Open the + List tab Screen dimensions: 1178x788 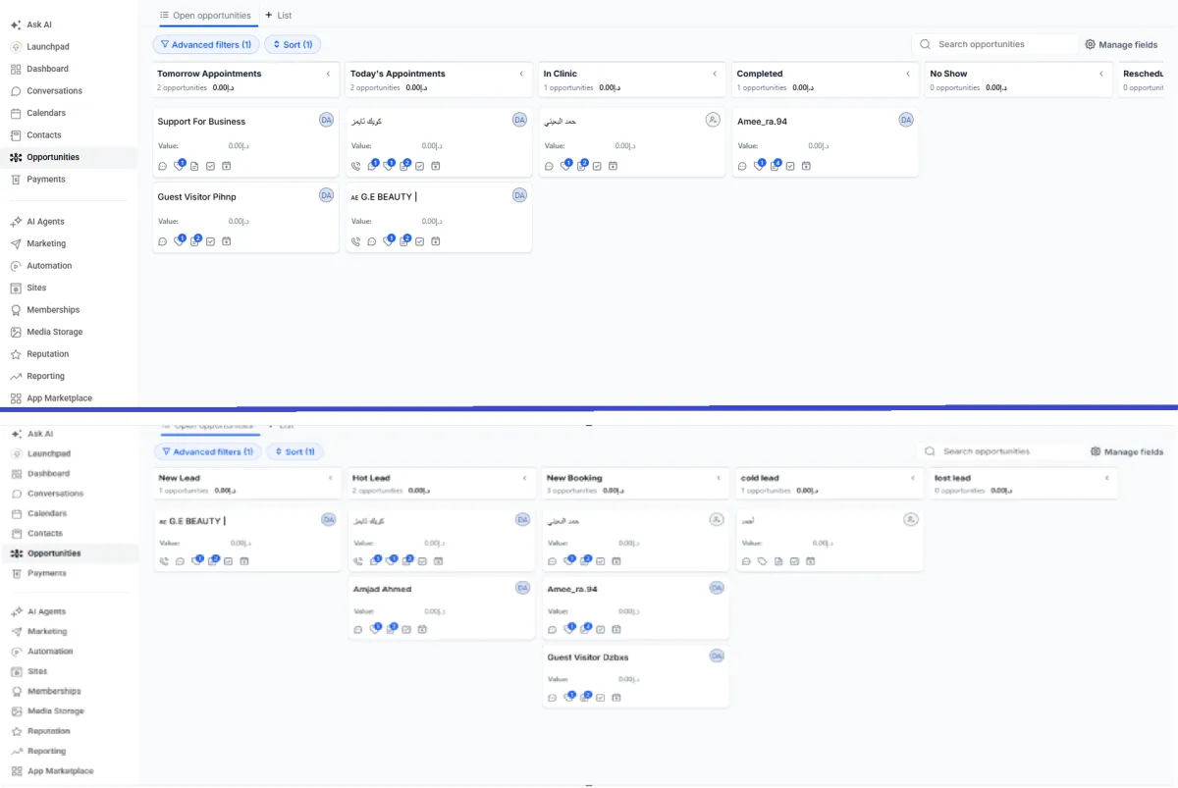279,16
